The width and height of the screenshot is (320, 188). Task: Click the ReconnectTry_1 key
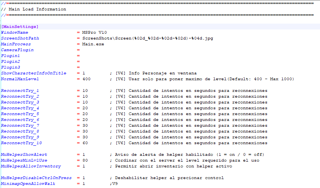point(20,91)
